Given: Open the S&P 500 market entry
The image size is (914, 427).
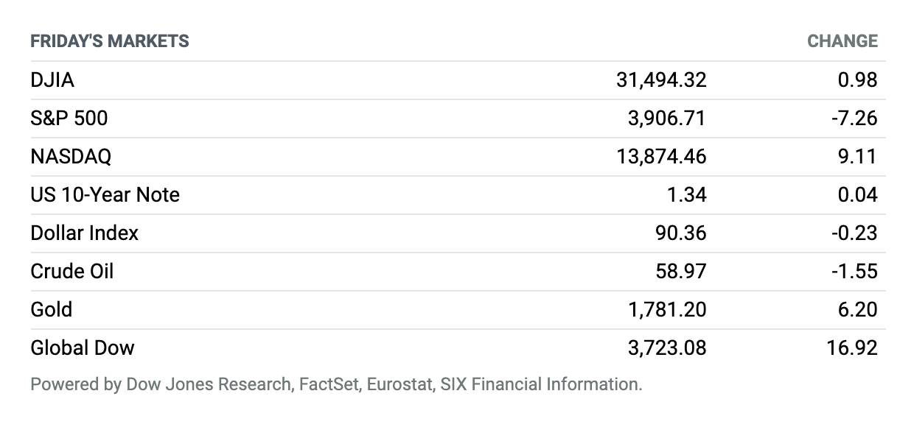Looking at the screenshot, I should (x=69, y=118).
